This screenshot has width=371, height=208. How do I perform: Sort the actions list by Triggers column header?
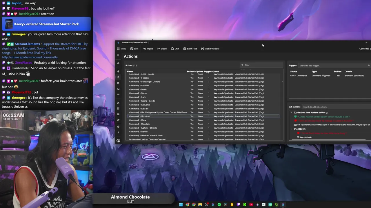pos(208,71)
